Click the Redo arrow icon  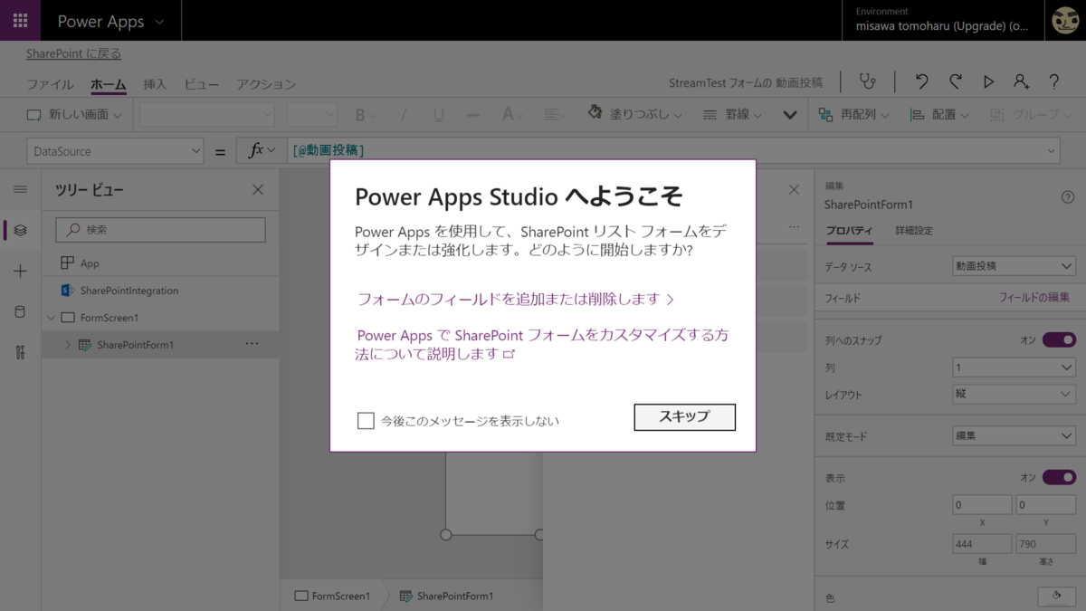tap(955, 81)
